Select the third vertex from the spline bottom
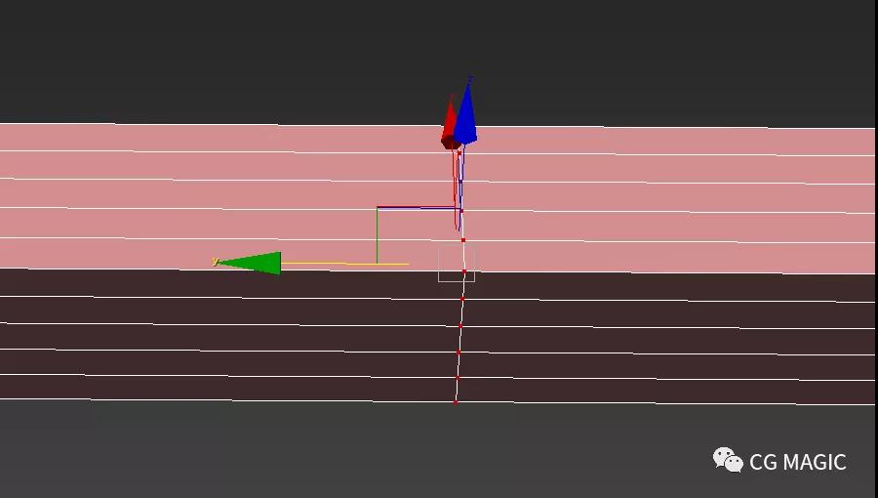Viewport: 878px width, 498px height. (x=459, y=352)
